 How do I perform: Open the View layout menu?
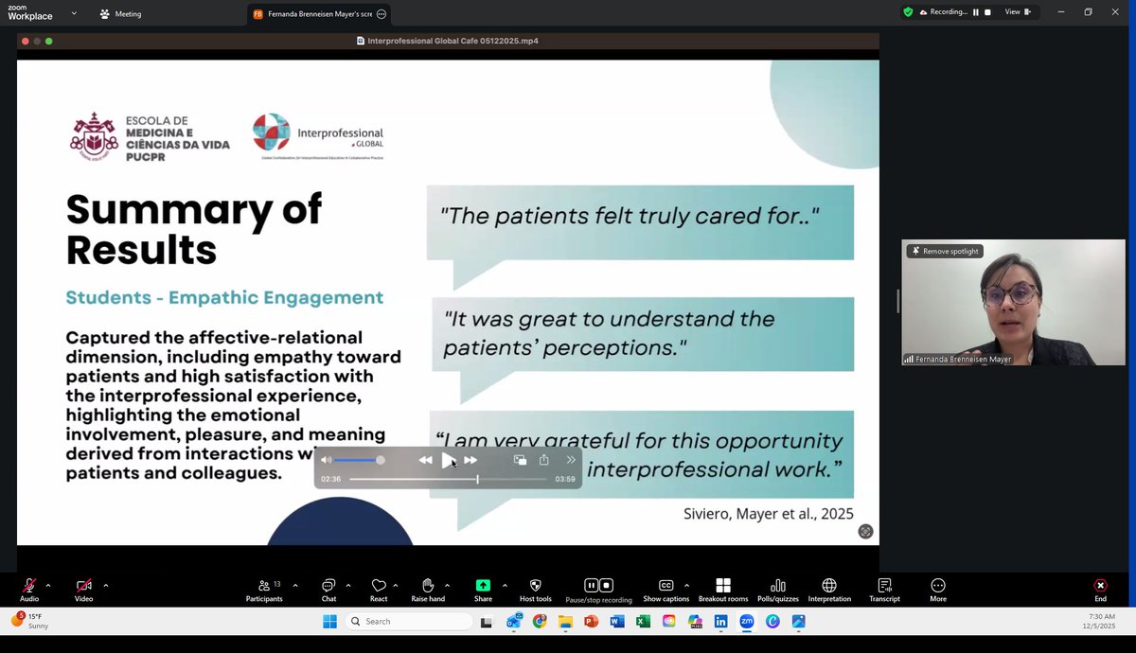tap(1018, 12)
